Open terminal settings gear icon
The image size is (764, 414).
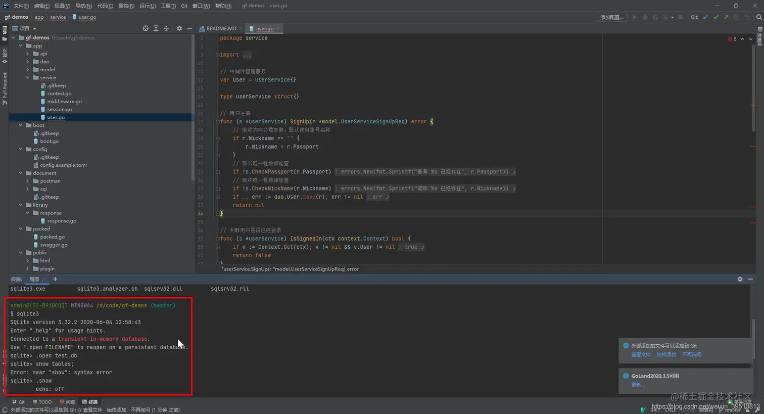[740, 279]
